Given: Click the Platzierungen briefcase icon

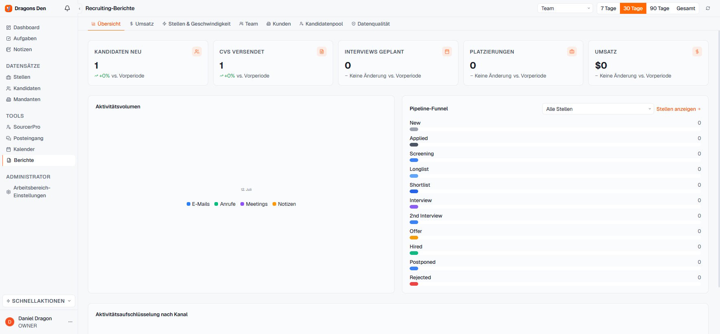Looking at the screenshot, I should pyautogui.click(x=572, y=52).
